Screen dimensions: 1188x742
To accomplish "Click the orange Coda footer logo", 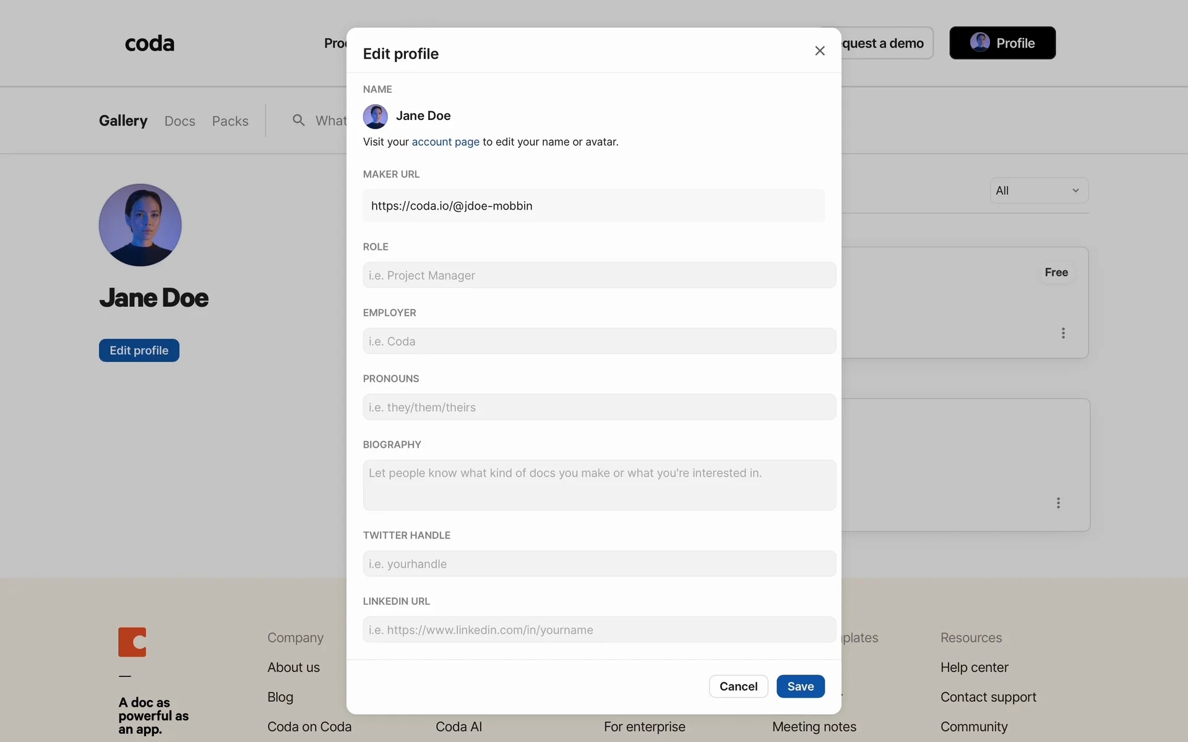I will coord(132,642).
